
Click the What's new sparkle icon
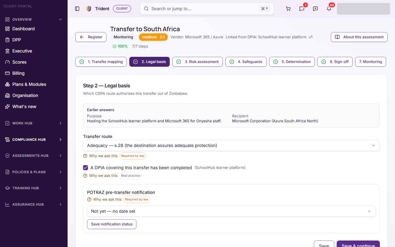pyautogui.click(x=7, y=107)
